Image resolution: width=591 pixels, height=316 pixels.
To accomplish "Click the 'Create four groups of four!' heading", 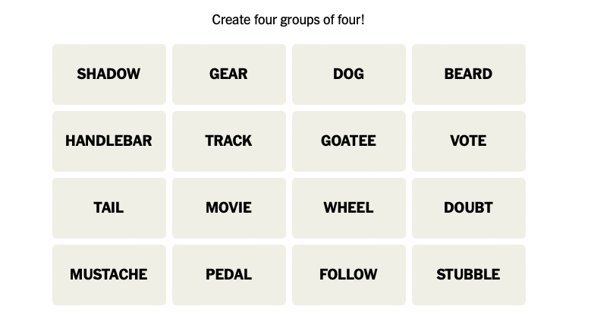I will pyautogui.click(x=288, y=20).
